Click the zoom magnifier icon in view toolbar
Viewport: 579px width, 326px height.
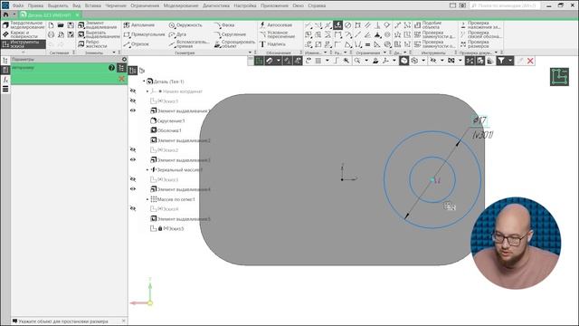tap(357, 61)
